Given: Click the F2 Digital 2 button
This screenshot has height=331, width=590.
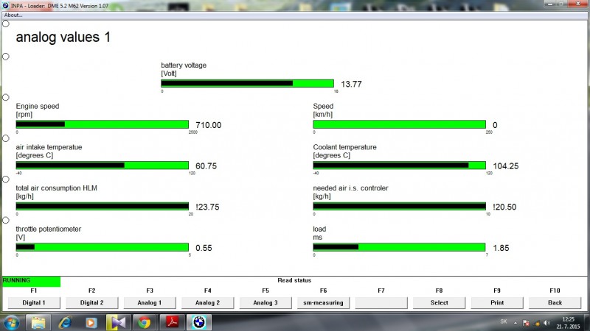Looking at the screenshot, I should 91,302.
